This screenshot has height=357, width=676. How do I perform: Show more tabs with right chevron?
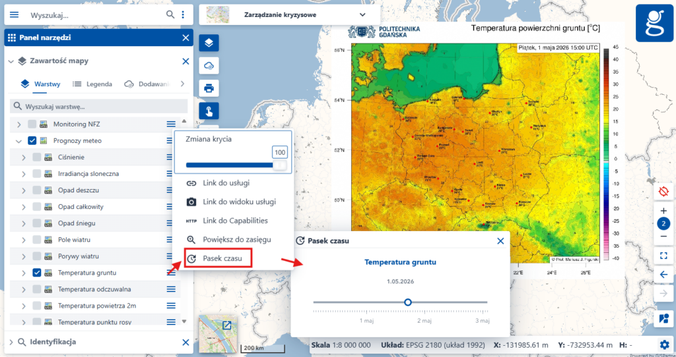182,84
